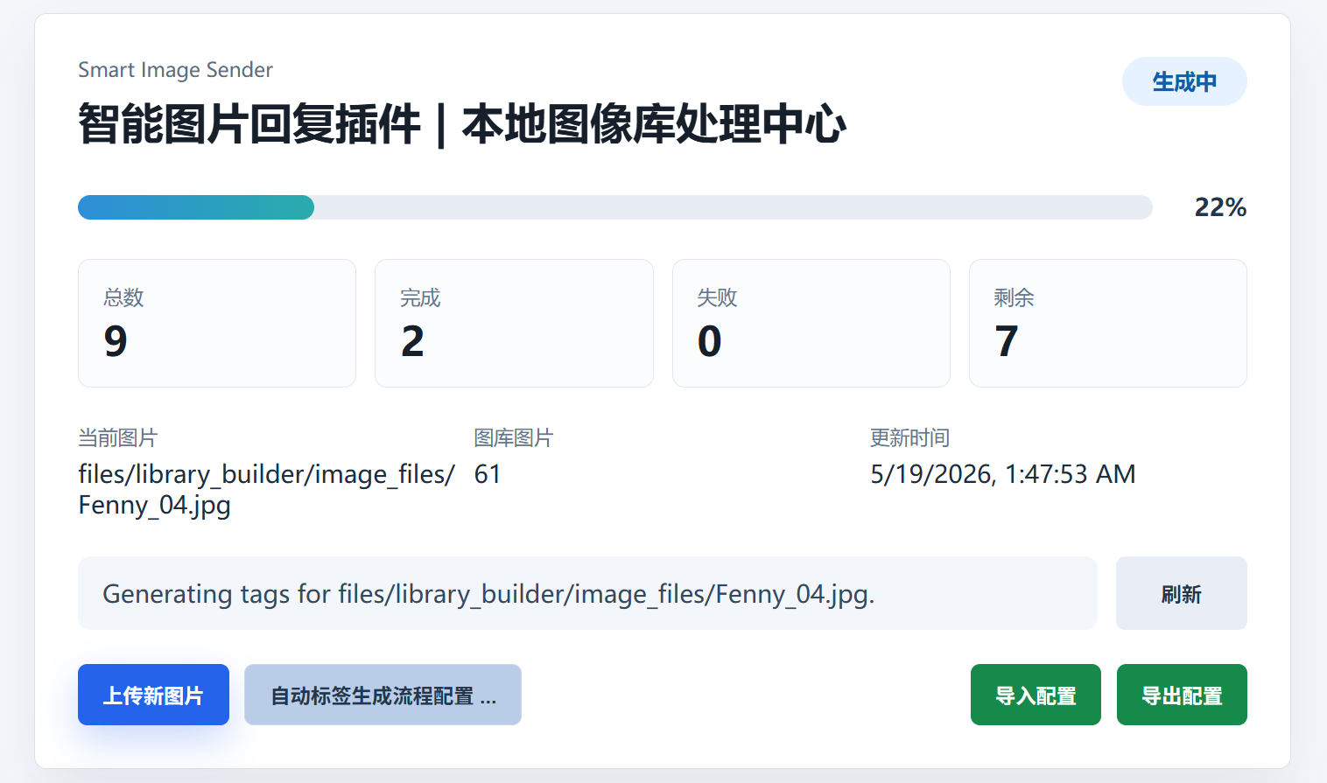Click the 智能图片回复插件 page heading
The image size is (1327, 783).
(x=462, y=123)
